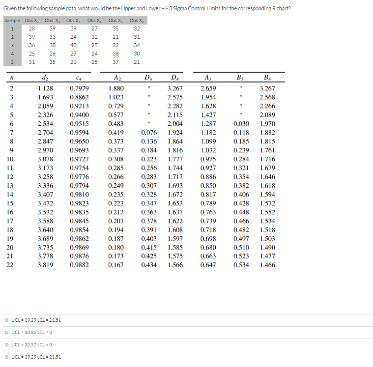This screenshot has height=367, width=373.
Task: Click A3 value 0.680
Action: click(x=208, y=248)
